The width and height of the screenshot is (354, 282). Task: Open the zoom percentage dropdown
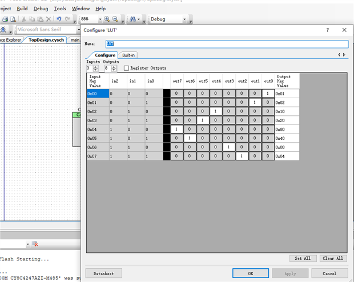point(99,19)
